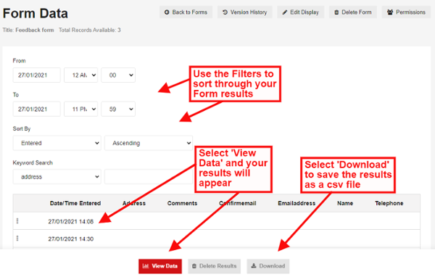Click the Version History clock icon
435x277 pixels.
pos(225,12)
